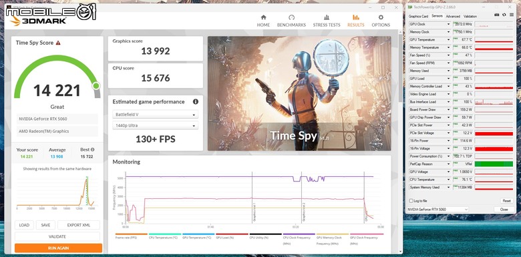Switch to GPU-Z Graphics Card tab
The height and width of the screenshot is (257, 521).
point(418,16)
